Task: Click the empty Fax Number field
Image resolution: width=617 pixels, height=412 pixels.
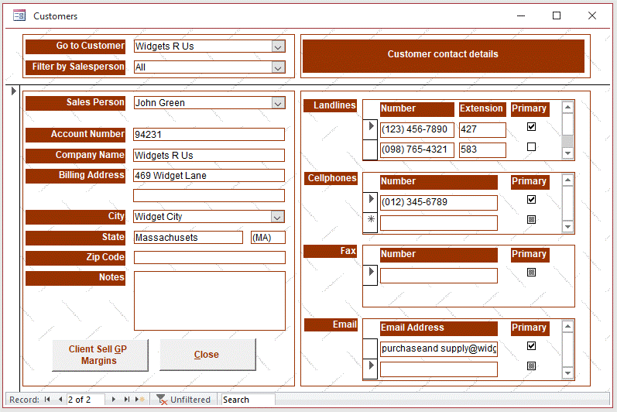Action: (439, 276)
